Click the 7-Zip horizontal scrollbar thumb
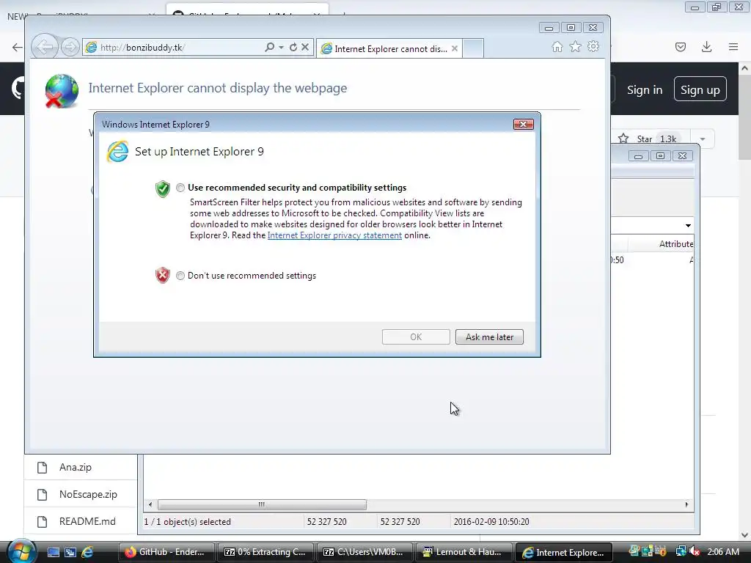The image size is (751, 563). pos(262,504)
